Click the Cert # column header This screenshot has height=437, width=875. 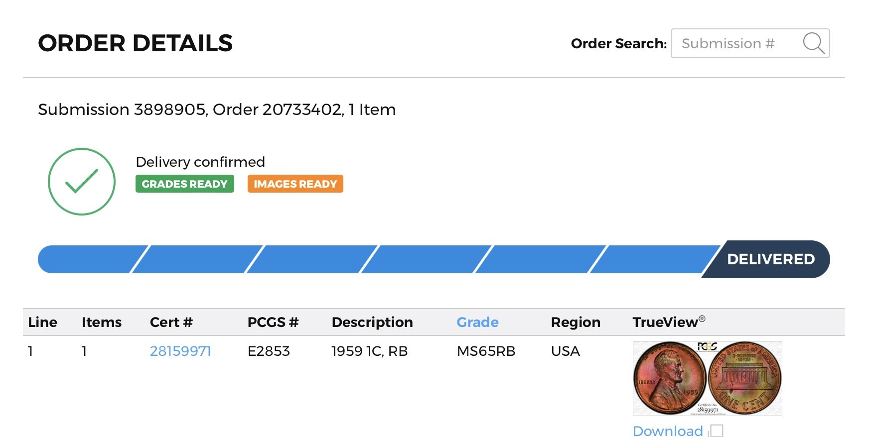coord(171,322)
